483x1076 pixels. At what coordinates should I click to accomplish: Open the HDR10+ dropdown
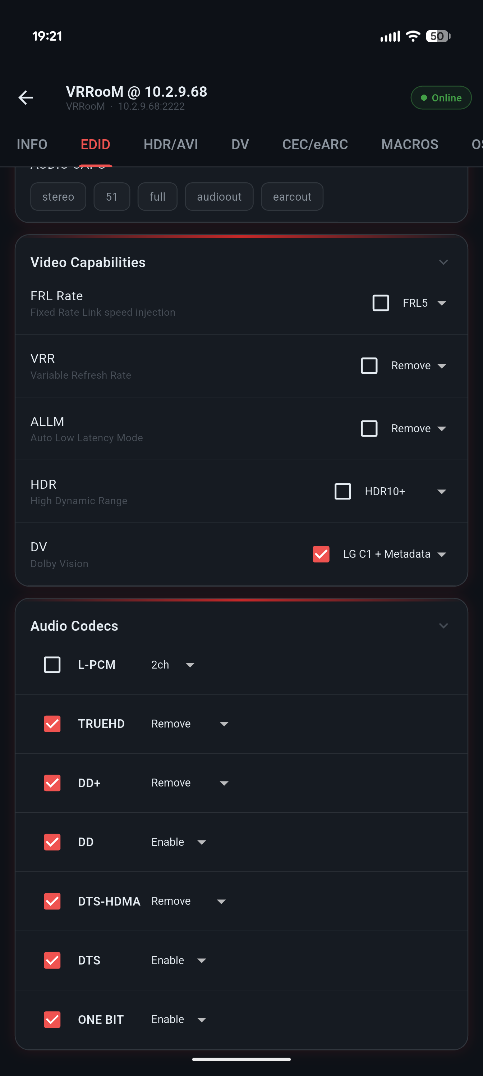pyautogui.click(x=405, y=491)
